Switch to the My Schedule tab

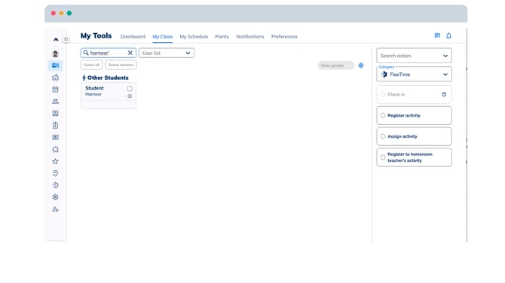click(x=194, y=37)
